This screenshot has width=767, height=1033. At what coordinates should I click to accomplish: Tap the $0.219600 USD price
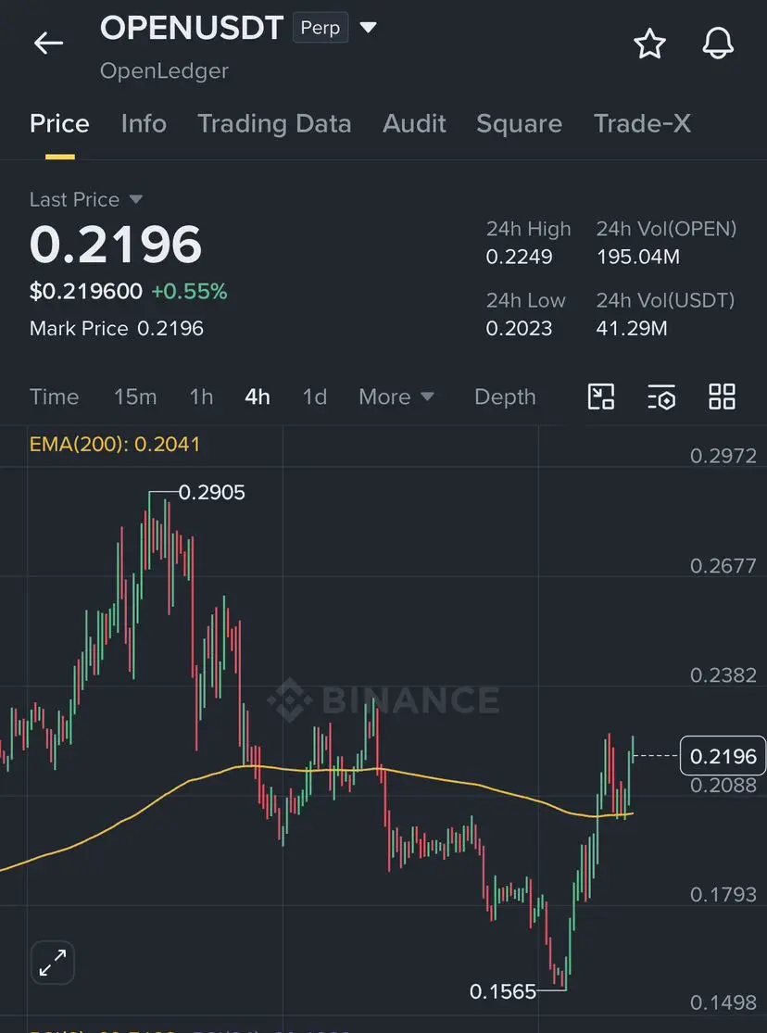click(x=85, y=291)
